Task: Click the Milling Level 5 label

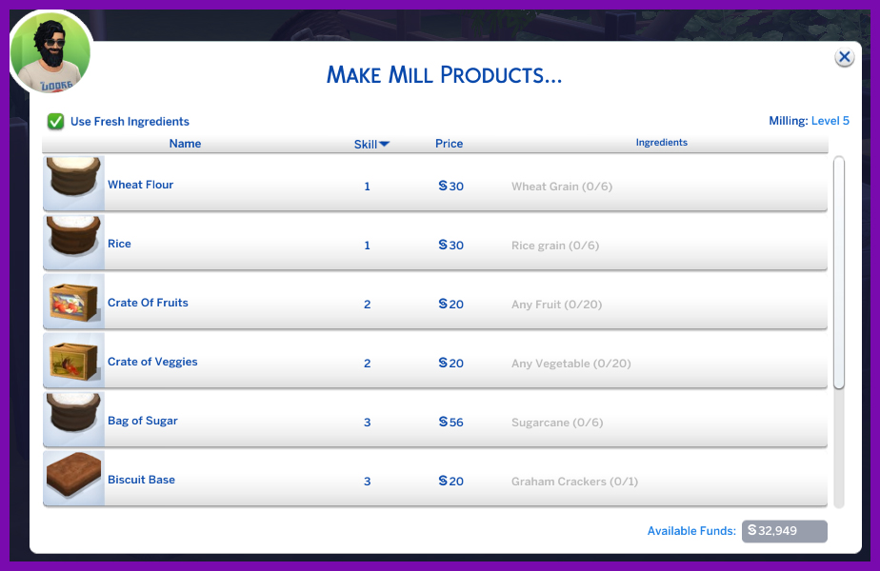Action: pyautogui.click(x=809, y=121)
